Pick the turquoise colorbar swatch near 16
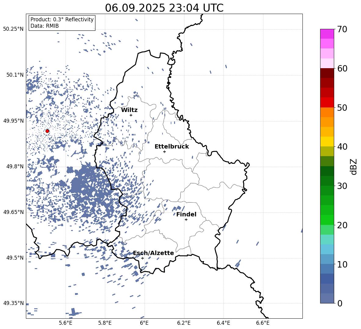Screen dimensions: 361x329 point(327,240)
